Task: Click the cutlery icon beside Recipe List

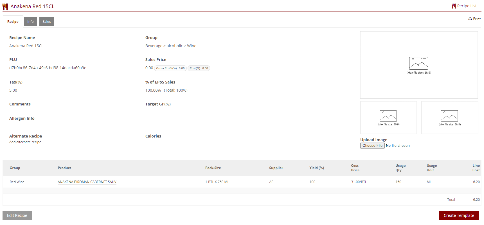Action: tap(453, 6)
